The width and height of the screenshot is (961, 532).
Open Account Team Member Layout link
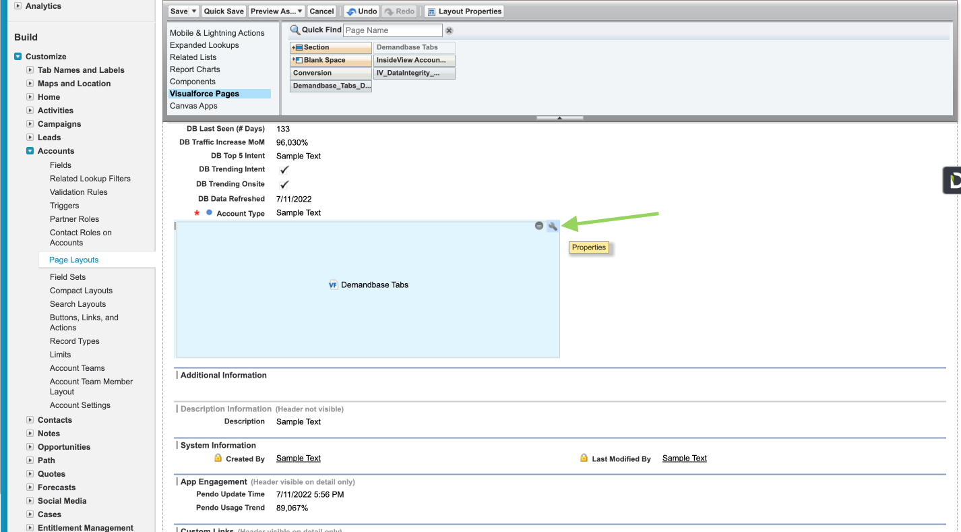coord(92,386)
